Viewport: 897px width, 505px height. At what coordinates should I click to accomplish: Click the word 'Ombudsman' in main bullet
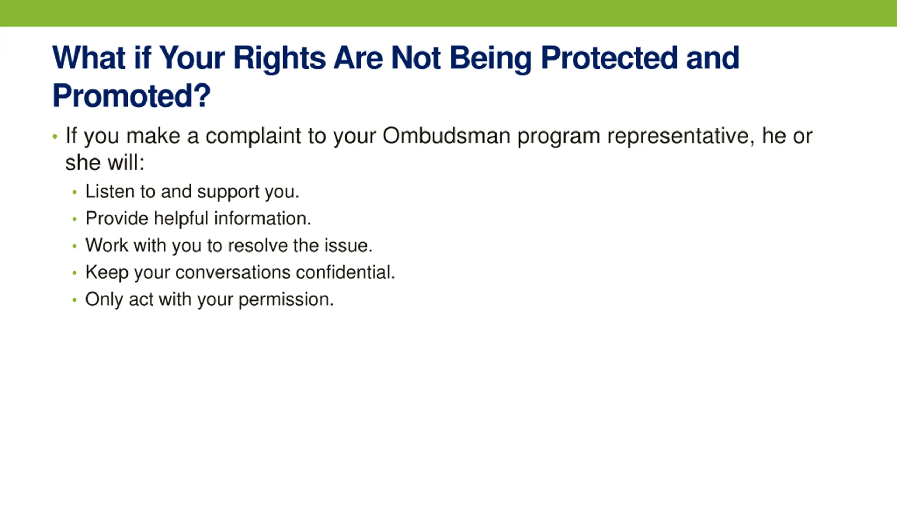pos(446,135)
